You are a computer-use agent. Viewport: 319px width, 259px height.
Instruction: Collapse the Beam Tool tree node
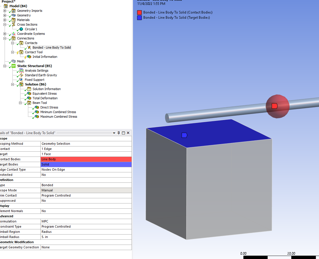click(20, 103)
